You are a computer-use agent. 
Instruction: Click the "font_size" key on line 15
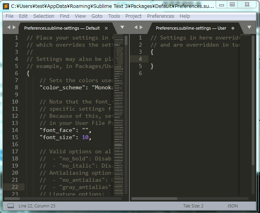(x=57, y=137)
